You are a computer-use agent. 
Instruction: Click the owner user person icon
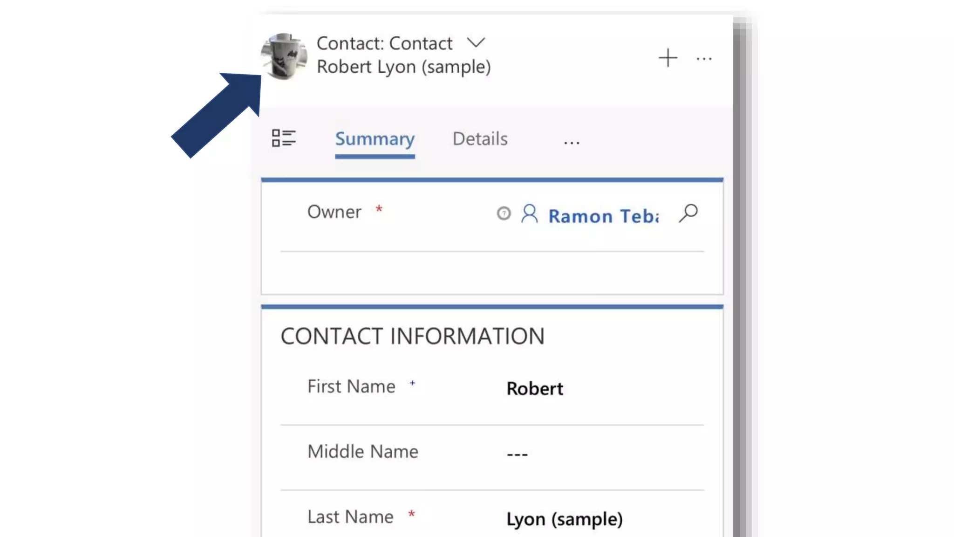[x=529, y=214]
